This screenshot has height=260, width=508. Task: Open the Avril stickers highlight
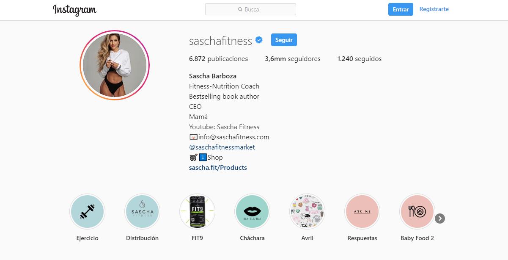coord(307,211)
